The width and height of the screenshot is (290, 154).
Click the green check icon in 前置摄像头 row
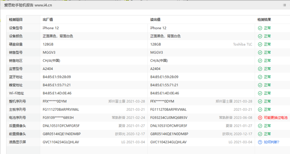260,134
